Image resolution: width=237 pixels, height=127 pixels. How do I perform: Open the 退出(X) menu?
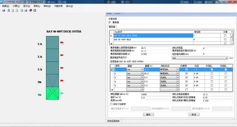[x=69, y=6]
